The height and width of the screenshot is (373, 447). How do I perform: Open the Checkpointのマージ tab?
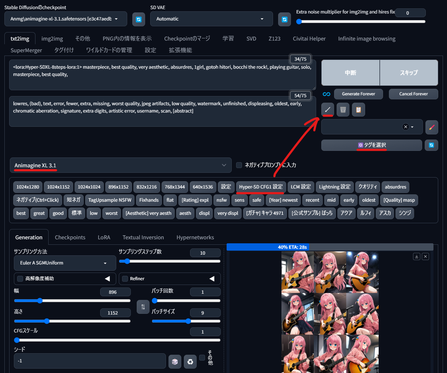tap(187, 39)
